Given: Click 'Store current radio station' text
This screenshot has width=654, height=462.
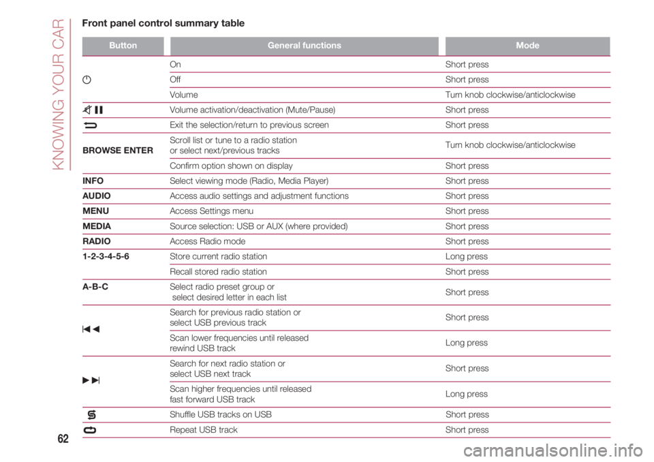Looking at the screenshot, I should coord(218,257).
